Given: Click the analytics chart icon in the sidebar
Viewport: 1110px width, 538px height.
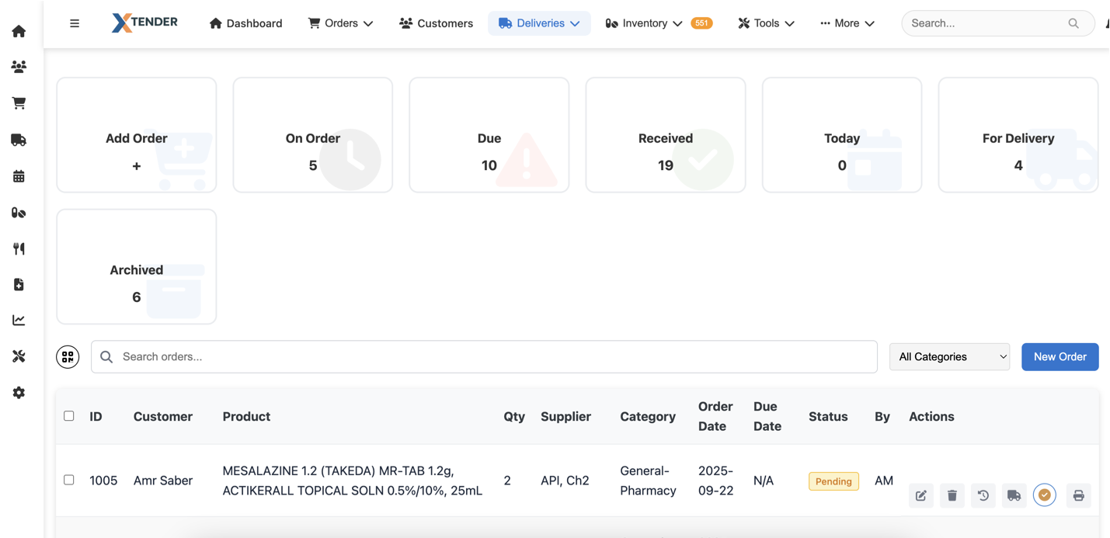Looking at the screenshot, I should 19,319.
